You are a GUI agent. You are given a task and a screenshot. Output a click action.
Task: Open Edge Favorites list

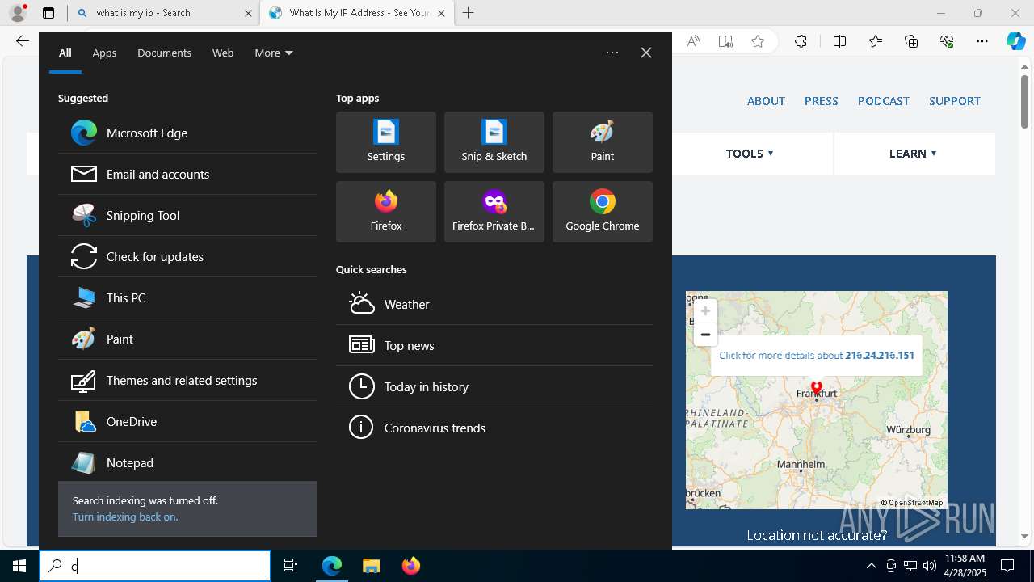876,41
